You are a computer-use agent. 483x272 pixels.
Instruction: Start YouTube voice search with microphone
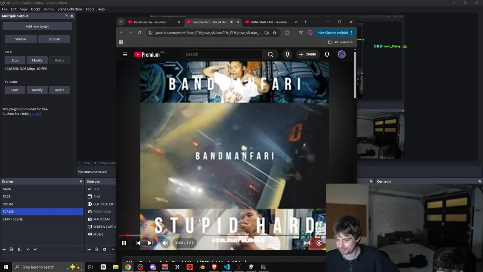[x=287, y=54]
